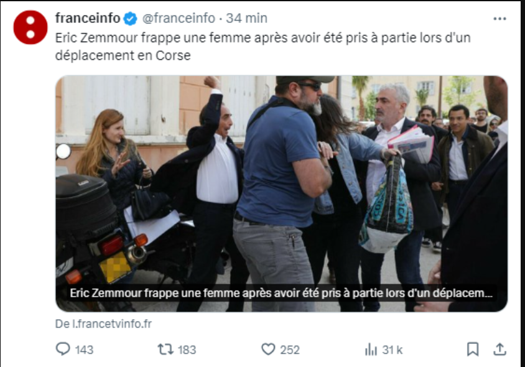Click the 31 k views count
This screenshot has width=525, height=367.
tap(392, 350)
